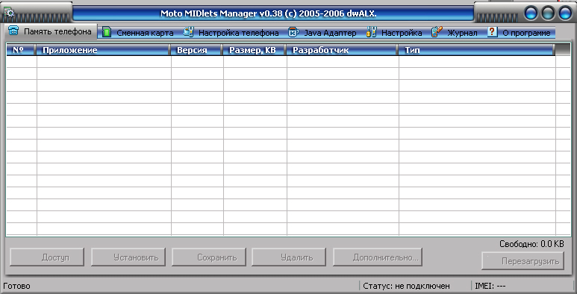This screenshot has height=294, width=577.
Task: Sort by the Размер, KB column header
Action: (x=255, y=50)
